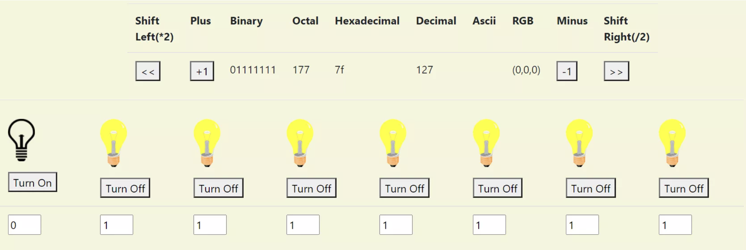The width and height of the screenshot is (746, 250).
Task: Click the fifth light bulb icon from left
Action: pyautogui.click(x=393, y=143)
